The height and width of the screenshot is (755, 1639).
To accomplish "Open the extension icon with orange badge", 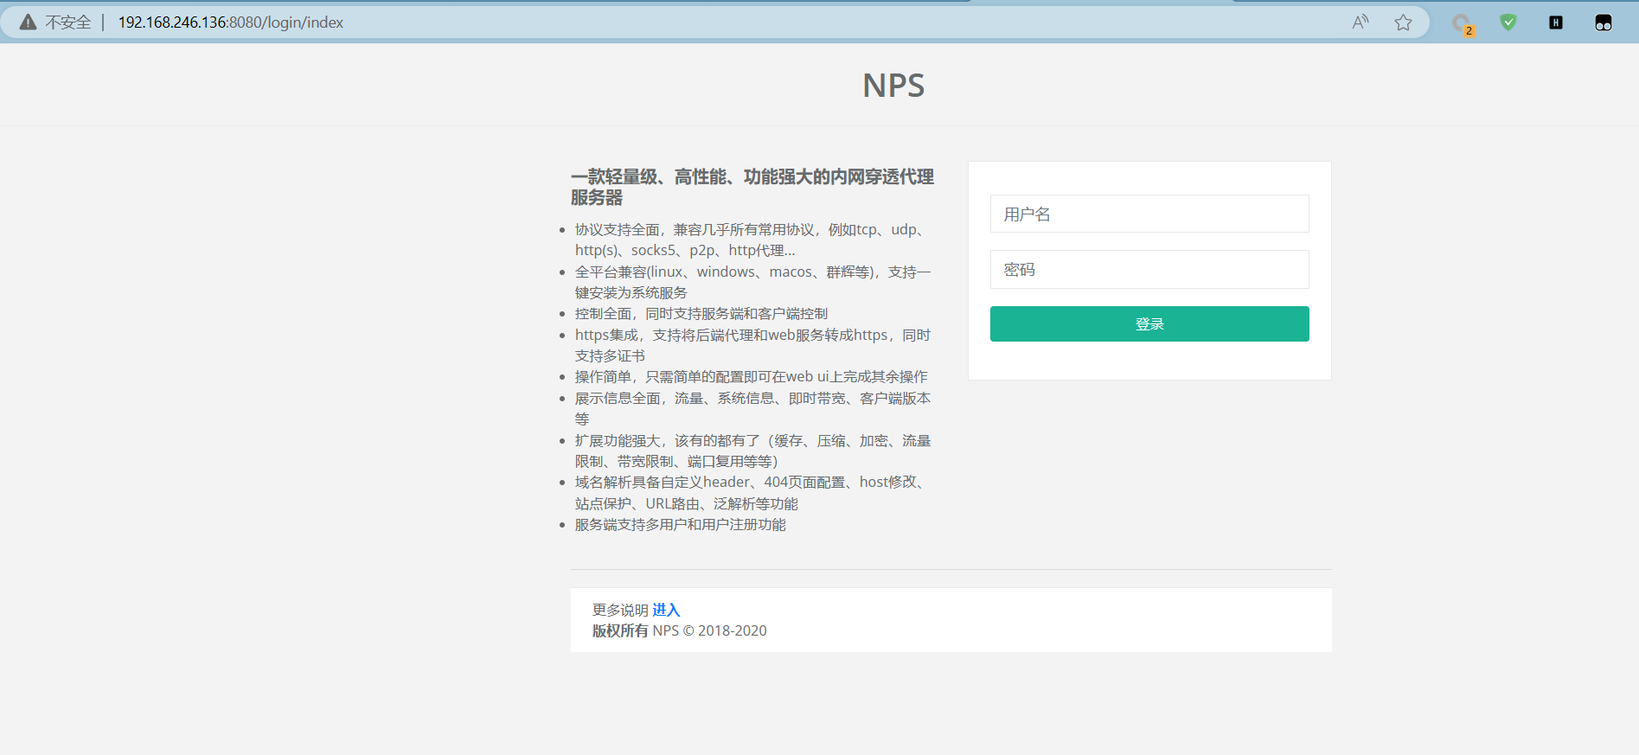I will tap(1463, 23).
